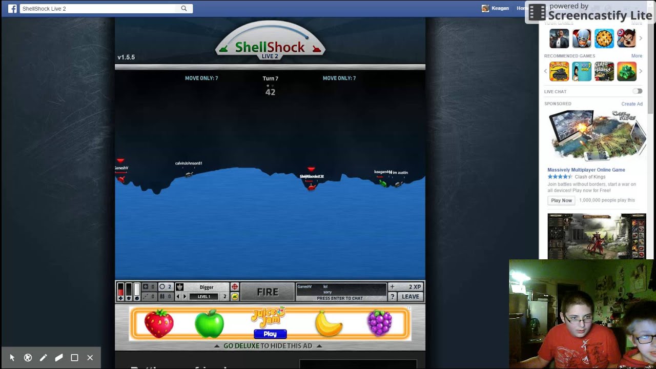This screenshot has width=656, height=369.
Task: Open the Cuba Island recommended game
Action: 604,71
